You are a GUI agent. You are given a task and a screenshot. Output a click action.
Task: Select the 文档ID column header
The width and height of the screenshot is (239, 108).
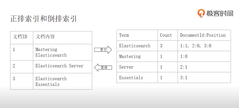pos(20,37)
